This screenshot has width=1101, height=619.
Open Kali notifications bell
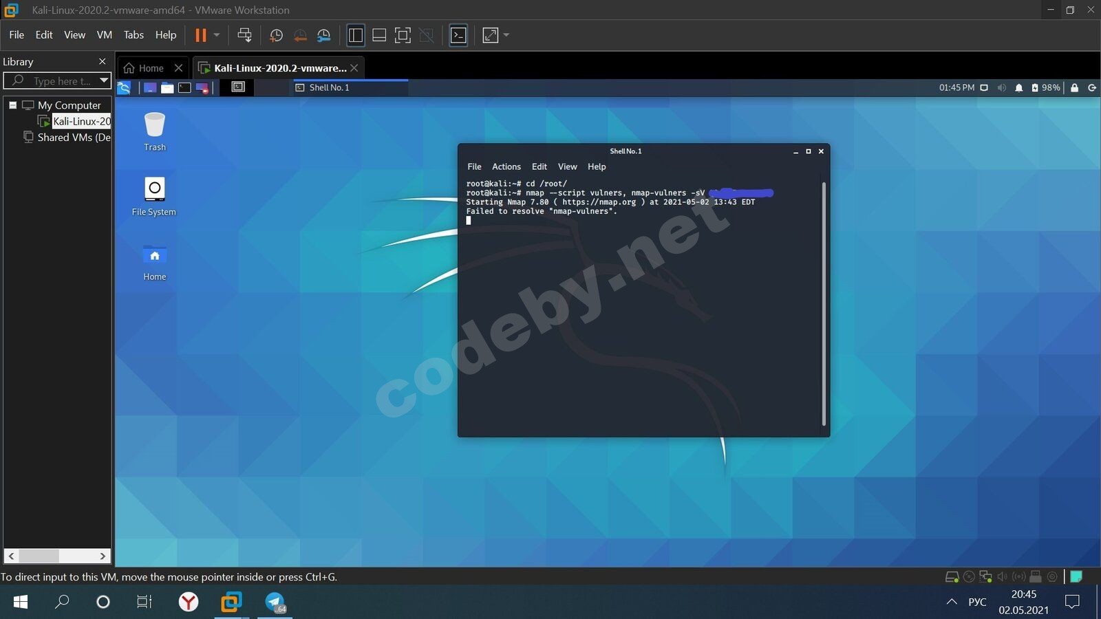1019,87
